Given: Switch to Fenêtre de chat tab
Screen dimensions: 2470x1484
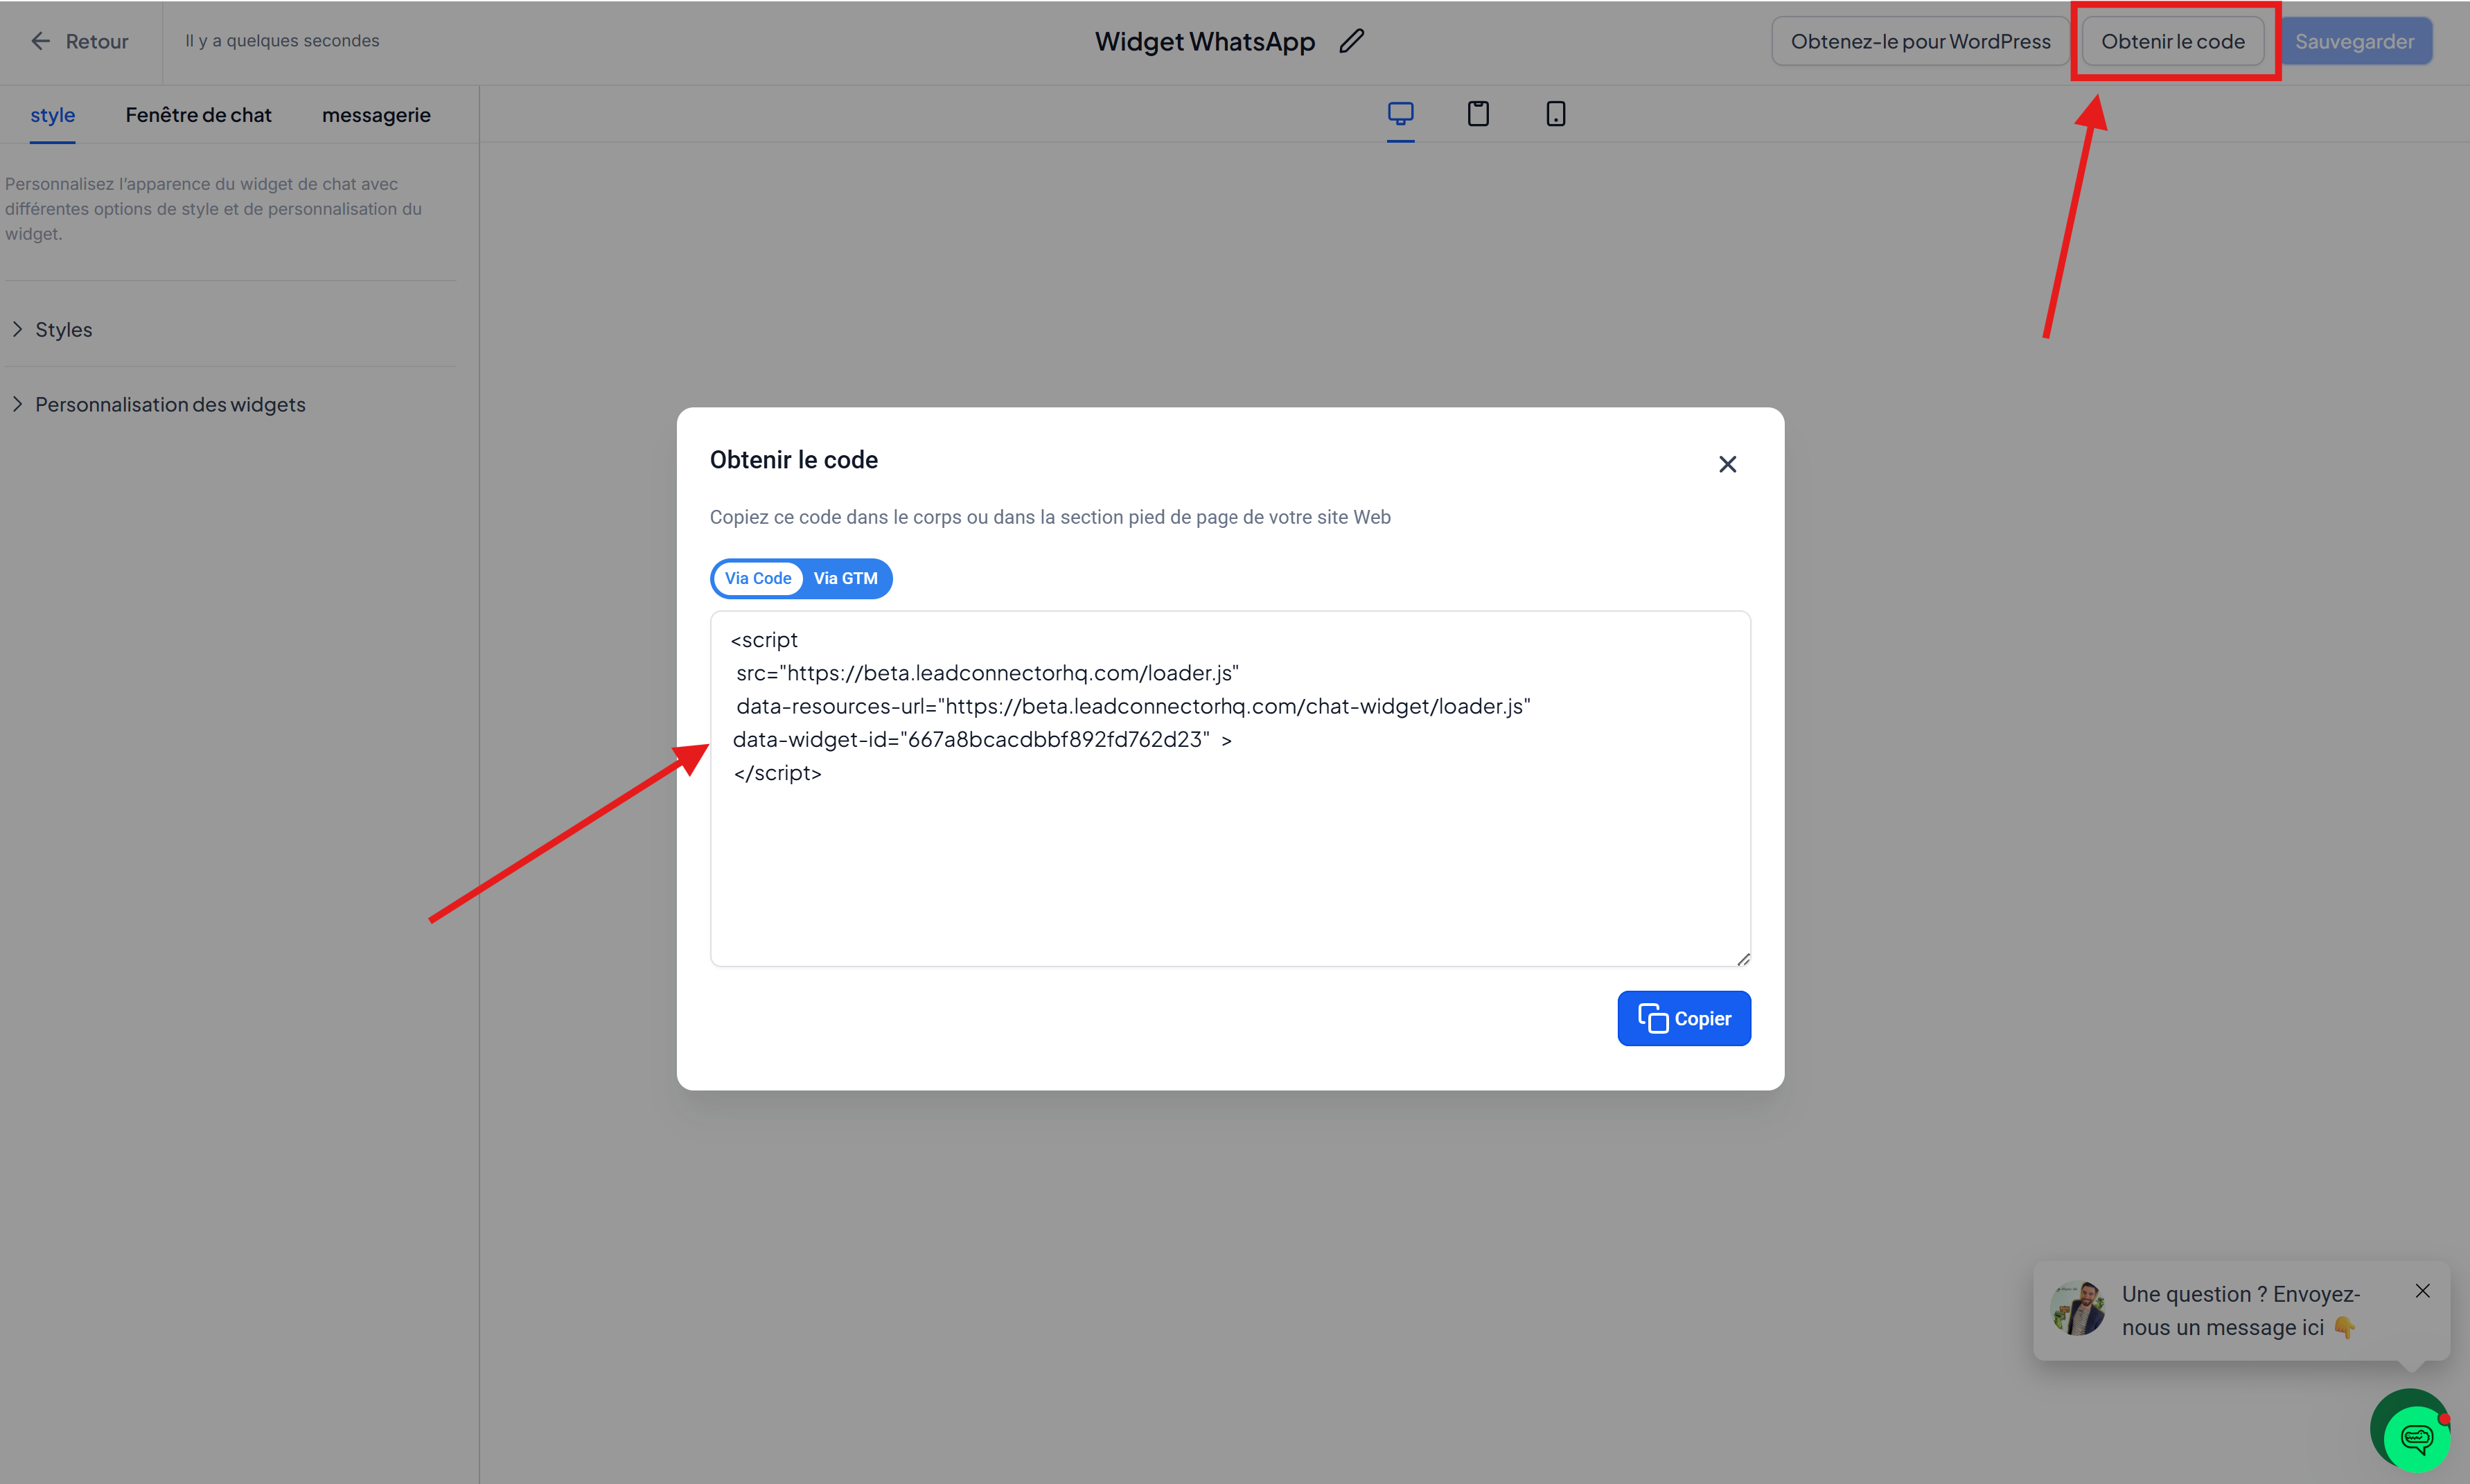Looking at the screenshot, I should point(199,115).
